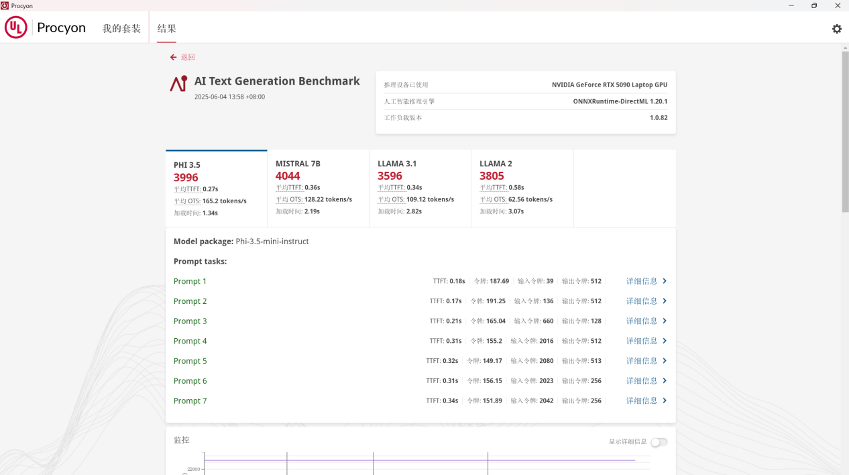Image resolution: width=849 pixels, height=475 pixels.
Task: Open 详细信息 link for Prompt 5
Action: [641, 361]
